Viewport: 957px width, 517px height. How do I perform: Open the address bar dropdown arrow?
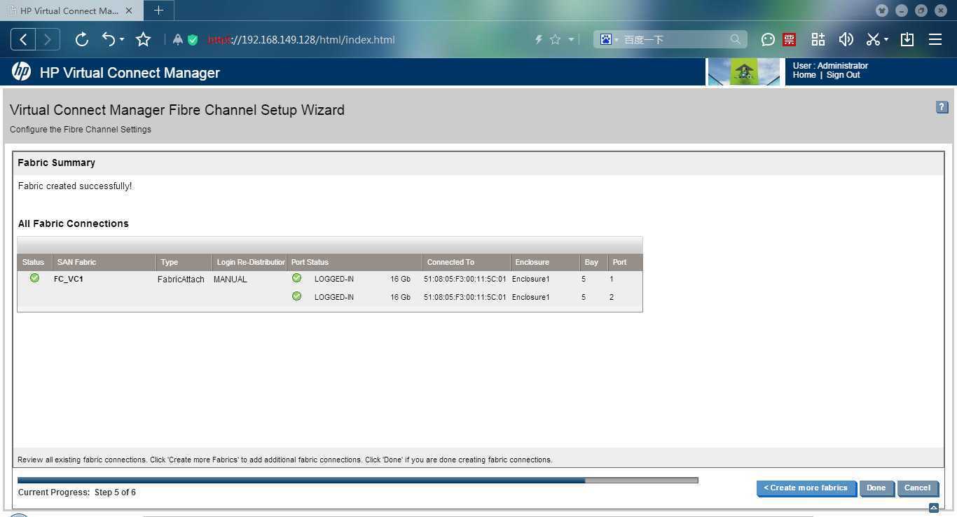click(571, 39)
